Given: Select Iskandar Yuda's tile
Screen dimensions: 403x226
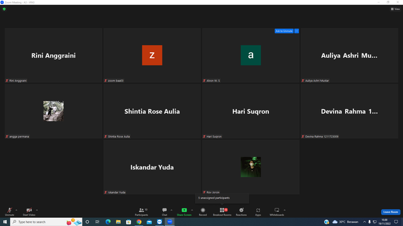Looking at the screenshot, I should (x=152, y=167).
